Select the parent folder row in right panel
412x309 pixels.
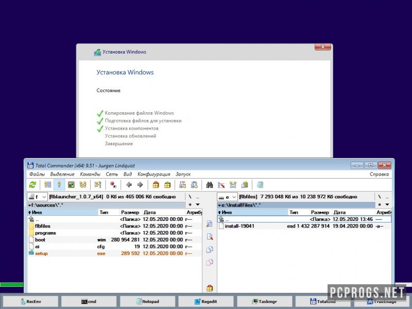[x=304, y=219]
